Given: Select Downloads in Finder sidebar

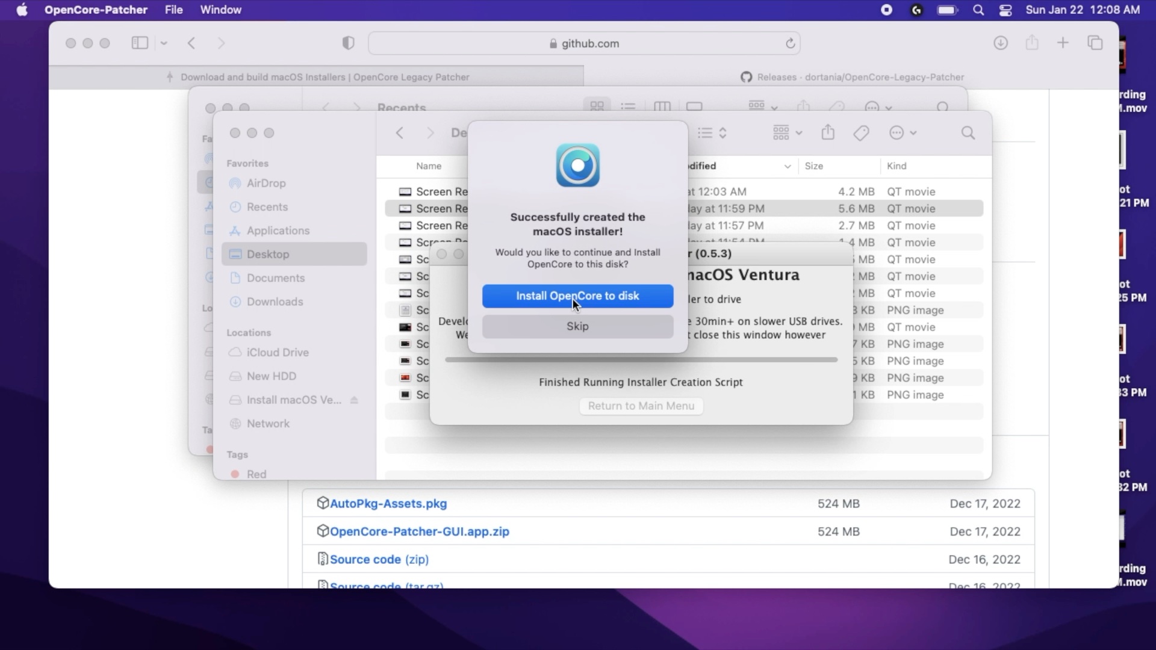Looking at the screenshot, I should point(294,302).
